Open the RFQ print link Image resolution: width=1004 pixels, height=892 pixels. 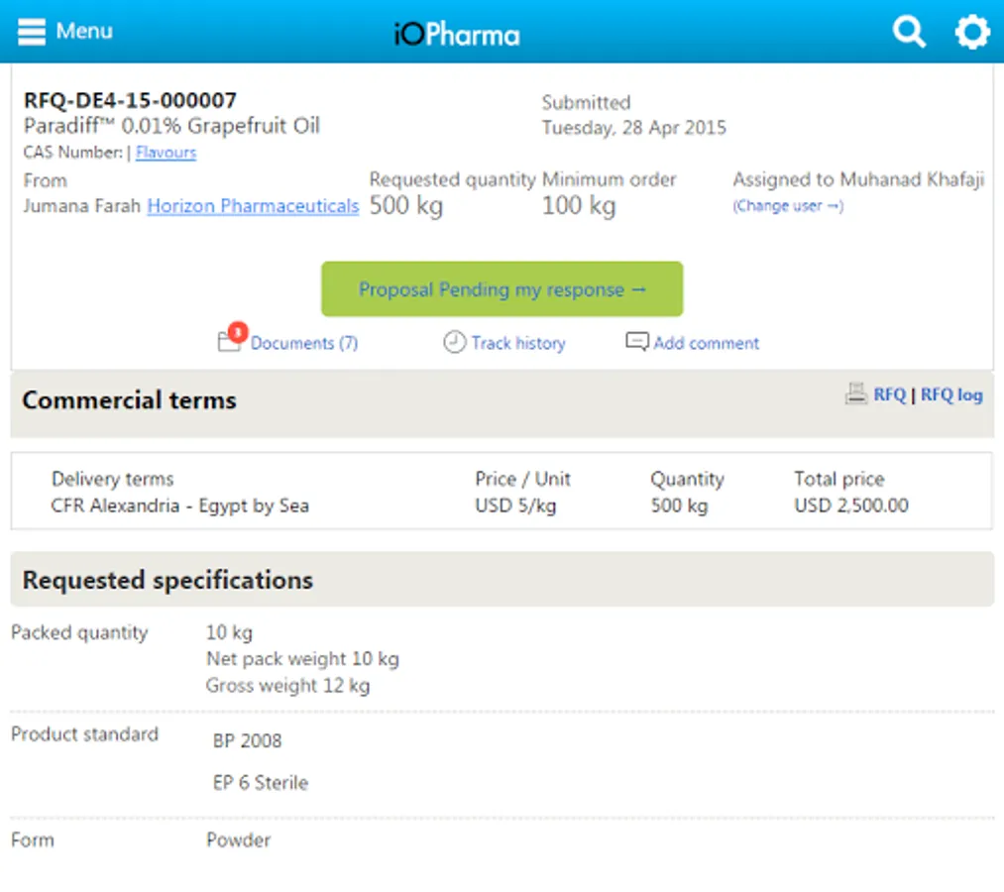coord(889,394)
